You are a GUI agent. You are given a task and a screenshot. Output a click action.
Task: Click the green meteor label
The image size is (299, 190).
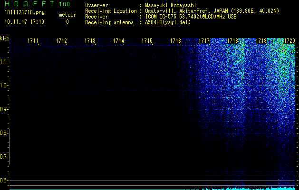click(x=68, y=15)
